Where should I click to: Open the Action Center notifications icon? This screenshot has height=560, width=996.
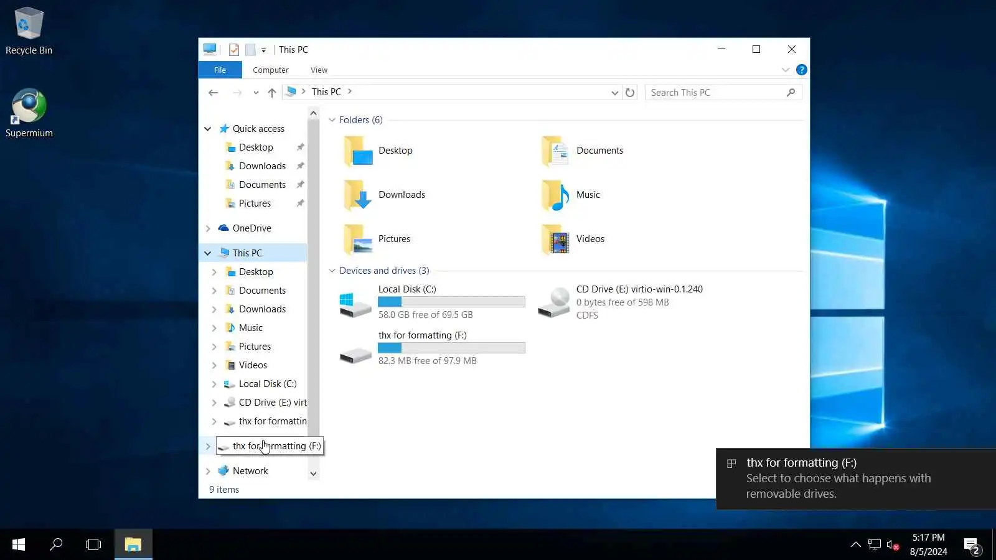tap(972, 546)
